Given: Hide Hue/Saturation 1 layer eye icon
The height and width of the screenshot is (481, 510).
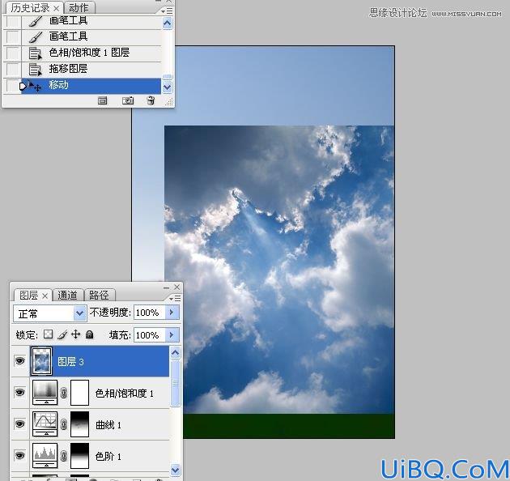Looking at the screenshot, I should [x=19, y=392].
